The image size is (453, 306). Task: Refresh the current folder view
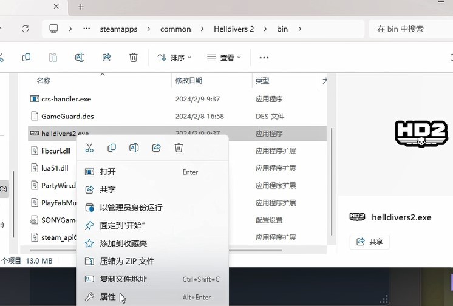point(25,29)
